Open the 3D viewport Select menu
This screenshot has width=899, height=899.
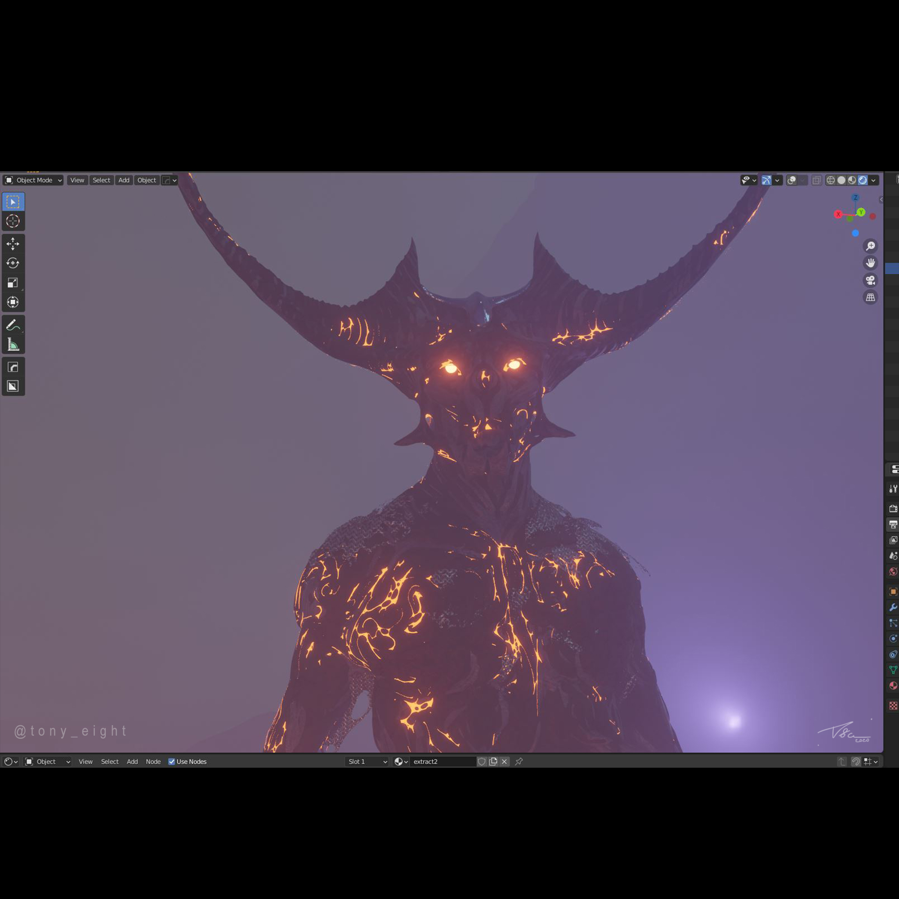coord(101,180)
